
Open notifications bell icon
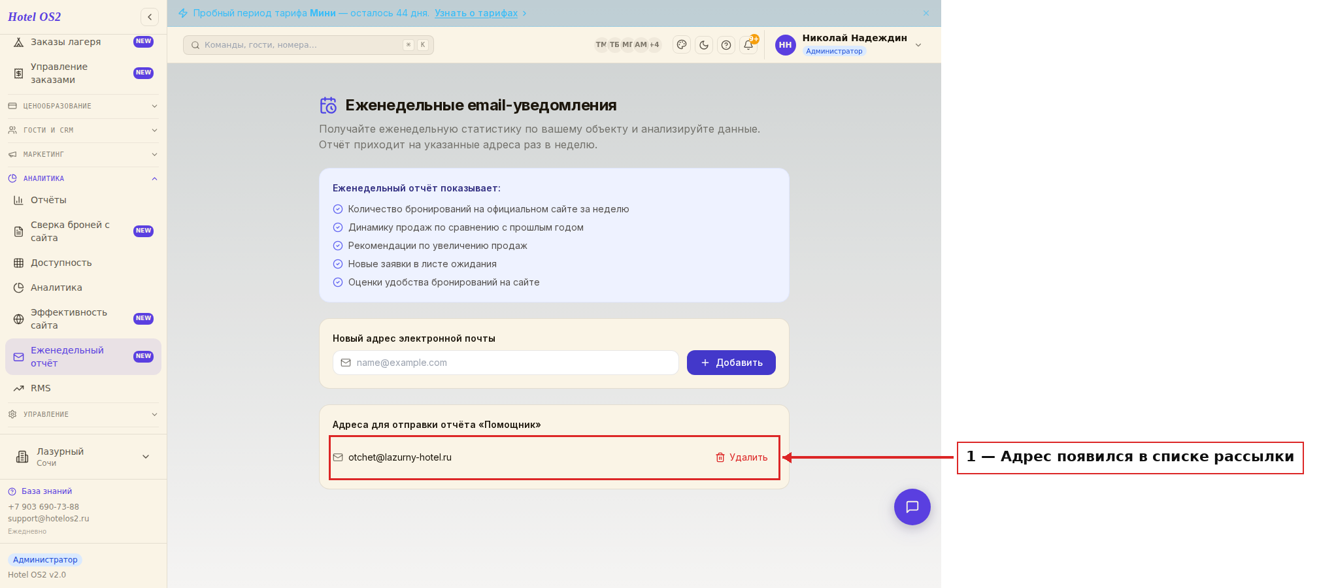(748, 45)
